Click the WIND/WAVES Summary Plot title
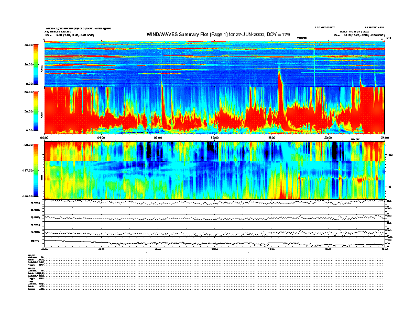The width and height of the screenshot is (415, 320). (218, 35)
